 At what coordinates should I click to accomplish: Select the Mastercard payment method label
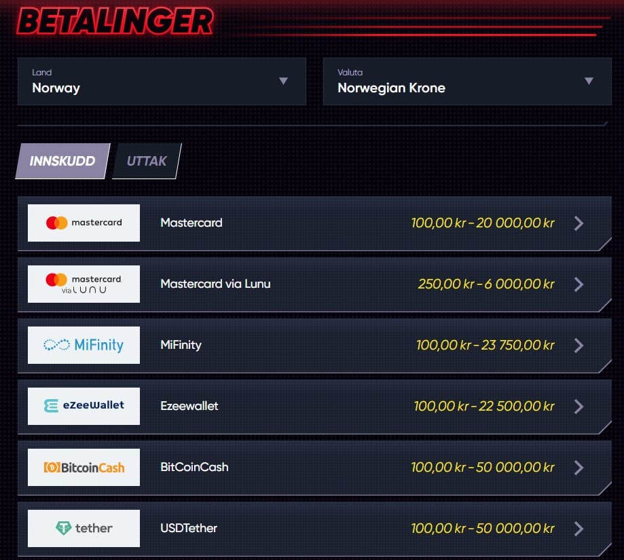click(191, 223)
